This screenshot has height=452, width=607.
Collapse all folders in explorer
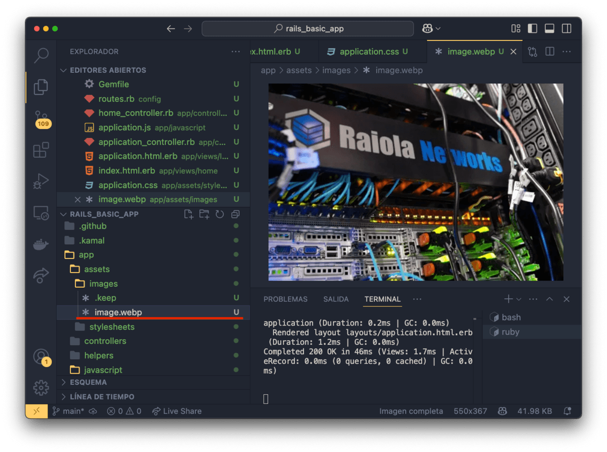tap(235, 214)
